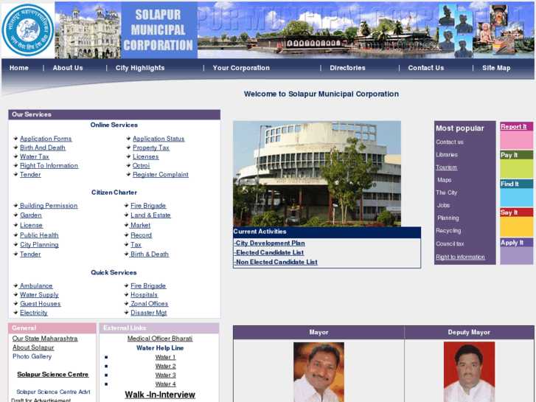
Task: Open Water 3 help line link
Action: (x=165, y=375)
